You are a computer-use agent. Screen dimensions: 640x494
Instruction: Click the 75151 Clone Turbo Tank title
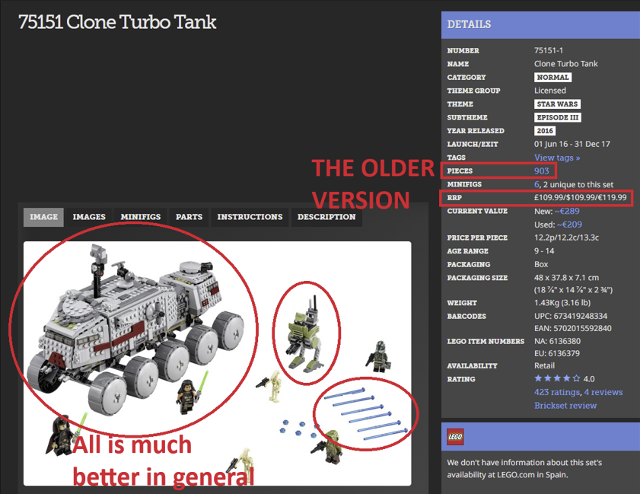[117, 23]
